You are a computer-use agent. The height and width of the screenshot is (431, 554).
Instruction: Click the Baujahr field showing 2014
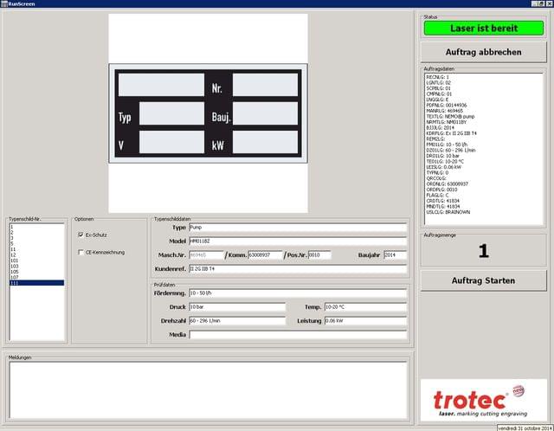pyautogui.click(x=395, y=255)
